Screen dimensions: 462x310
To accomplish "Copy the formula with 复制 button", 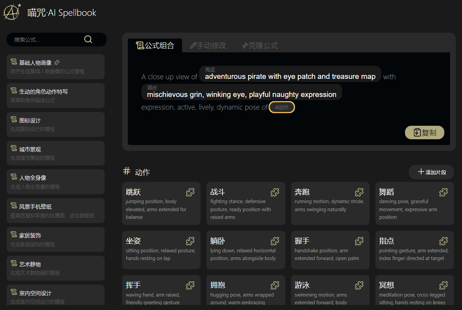I will tap(425, 133).
